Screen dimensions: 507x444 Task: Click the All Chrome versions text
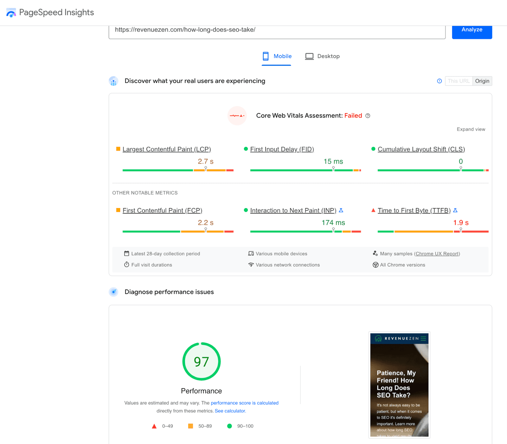tap(403, 265)
